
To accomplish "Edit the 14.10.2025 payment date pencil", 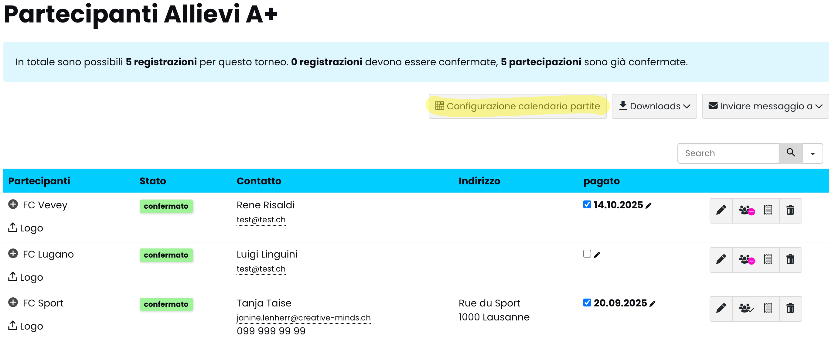I will (x=648, y=206).
